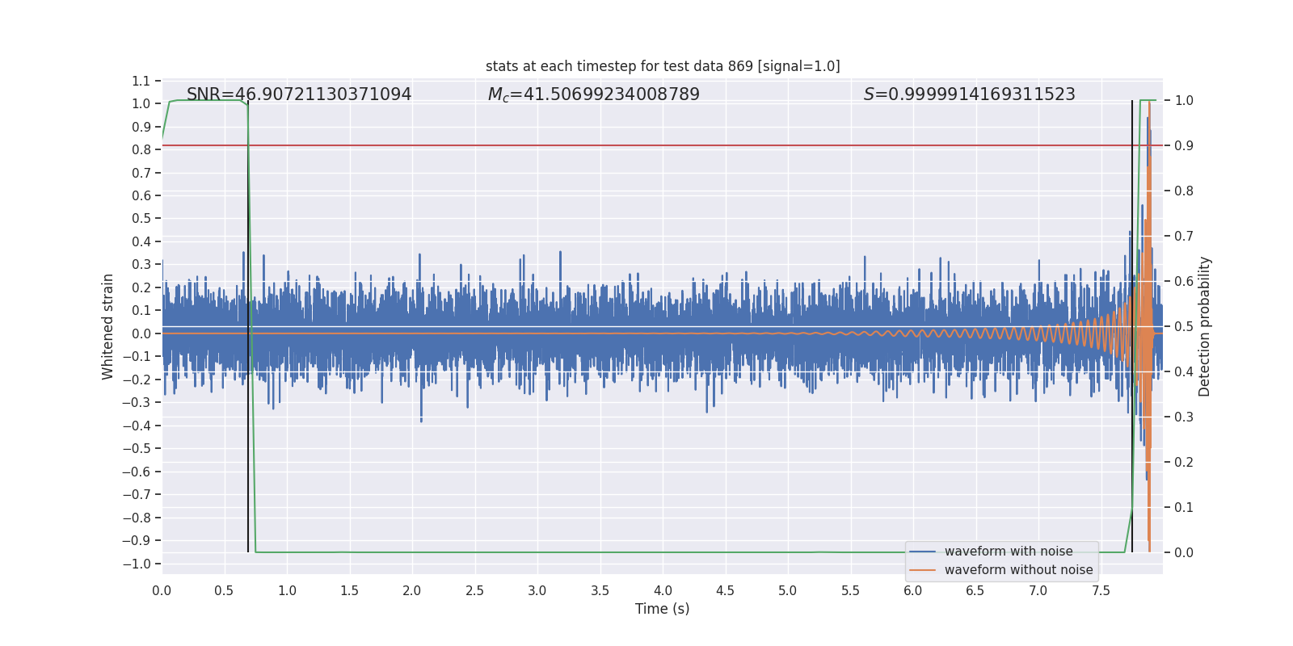Select the "Time (s)" x-axis label
1293x646 pixels.
pos(662,609)
